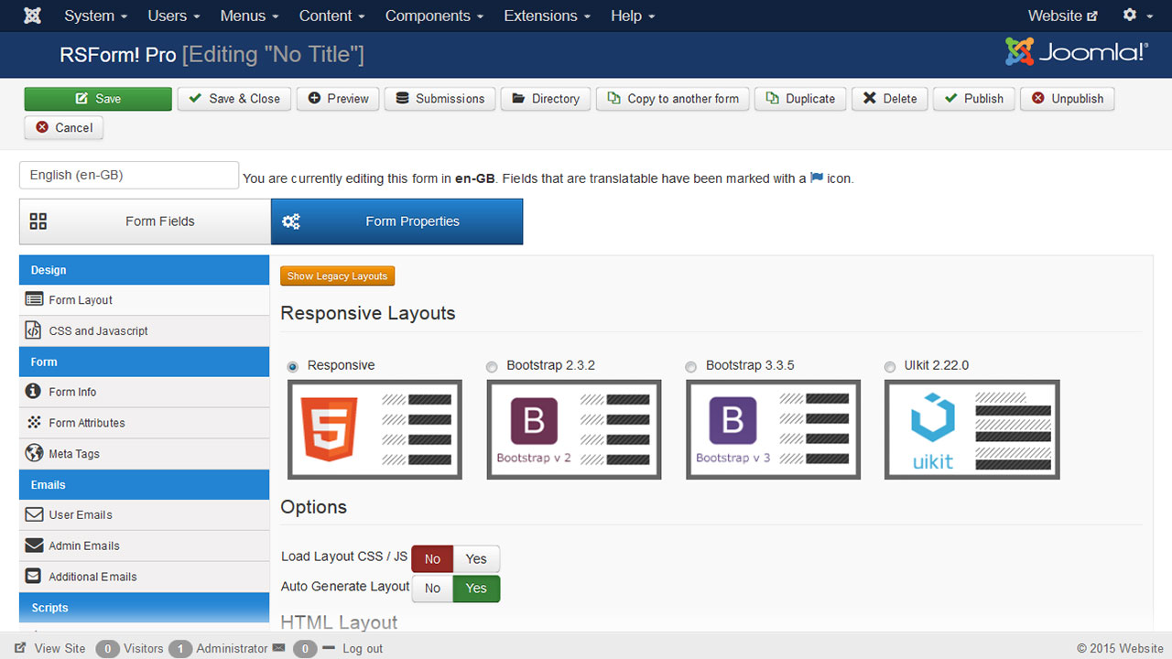Click Show Legacy Layouts button

[337, 275]
